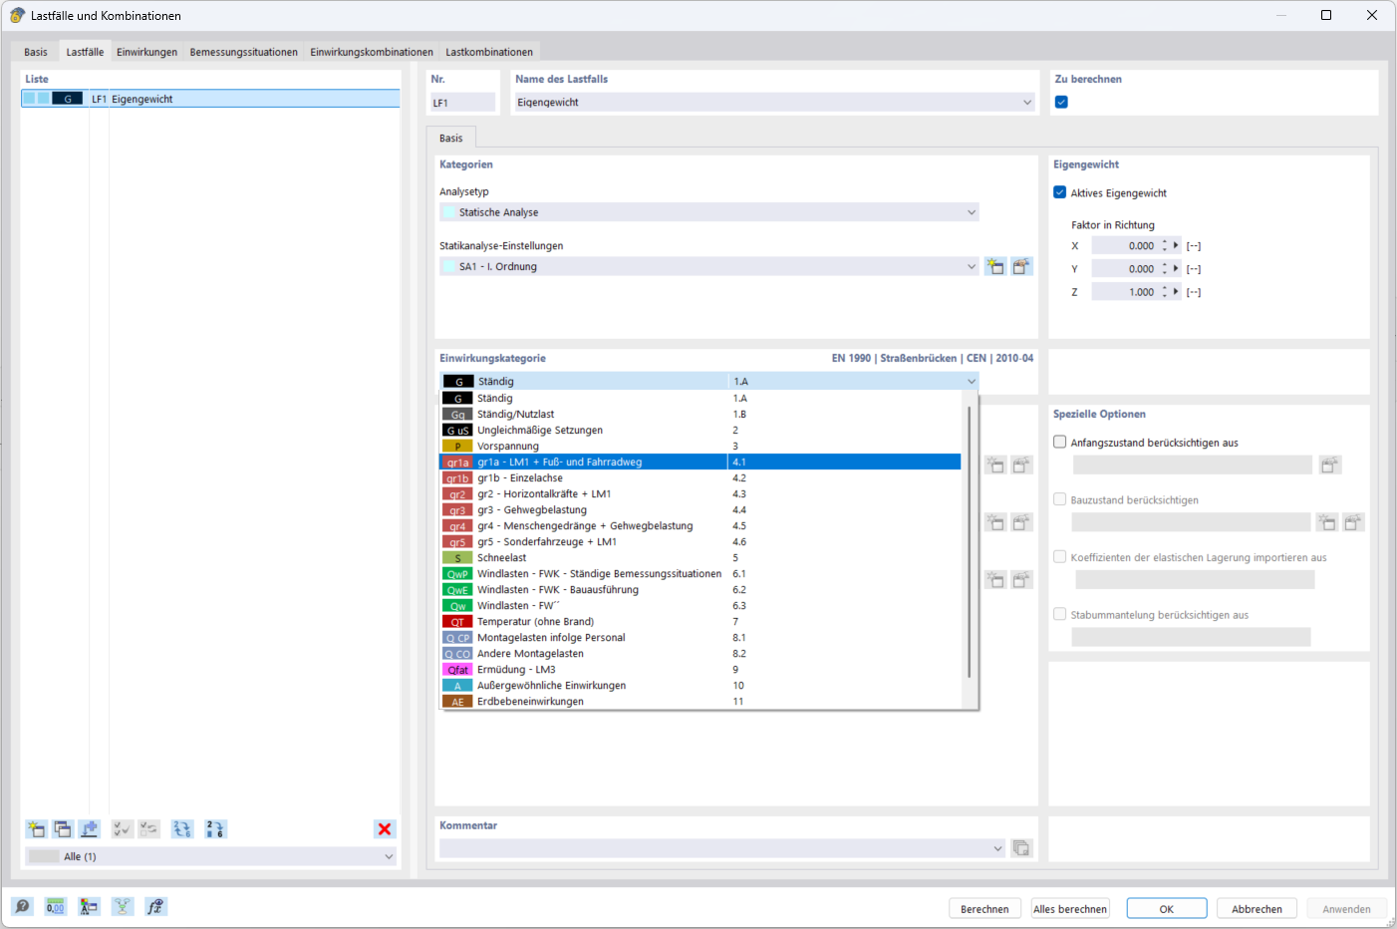This screenshot has height=929, width=1397.
Task: Edit static analysis settings beside SA1 dropdown
Action: click(x=1022, y=266)
